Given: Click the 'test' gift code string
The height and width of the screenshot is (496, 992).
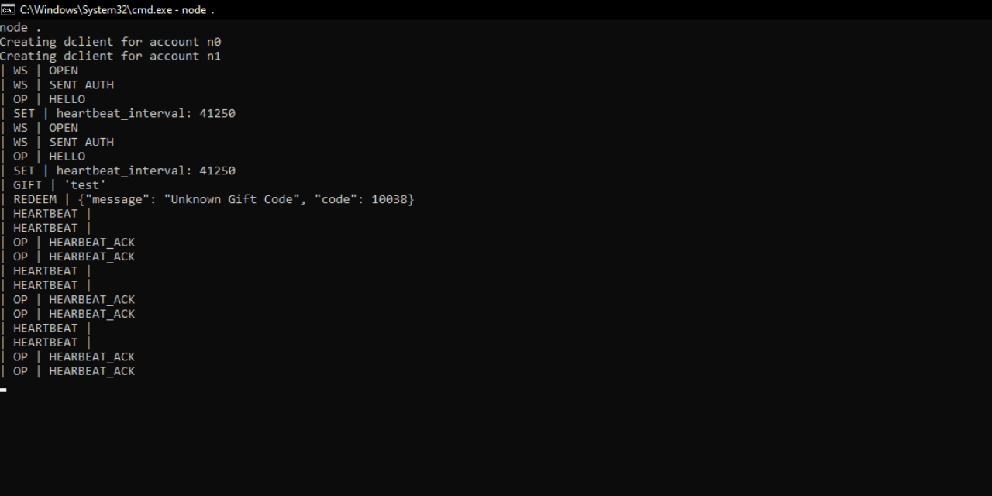Looking at the screenshot, I should 85,185.
